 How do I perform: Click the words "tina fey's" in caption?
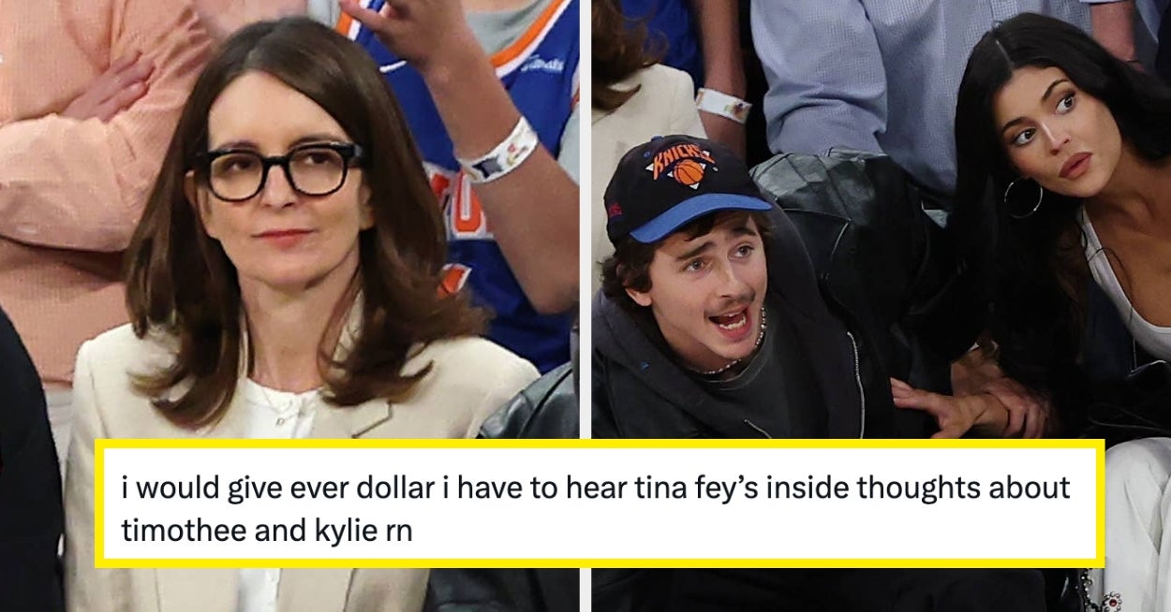click(688, 488)
